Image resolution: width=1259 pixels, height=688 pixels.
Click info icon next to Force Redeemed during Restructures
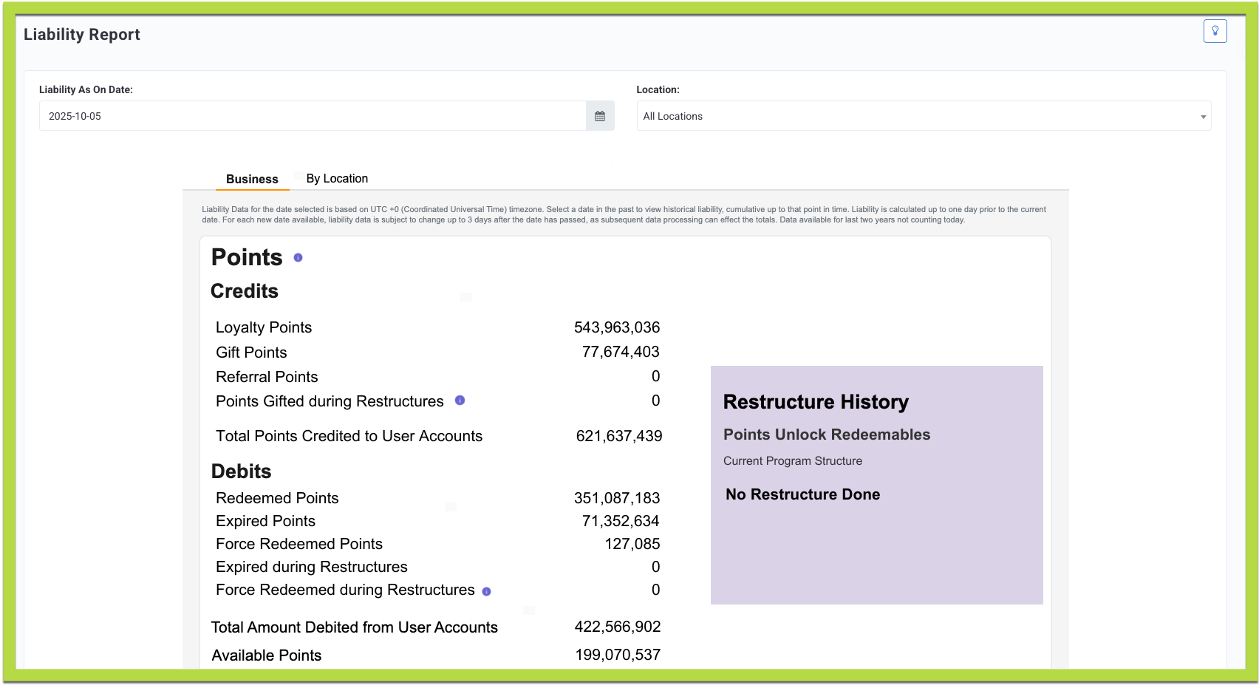pos(486,591)
